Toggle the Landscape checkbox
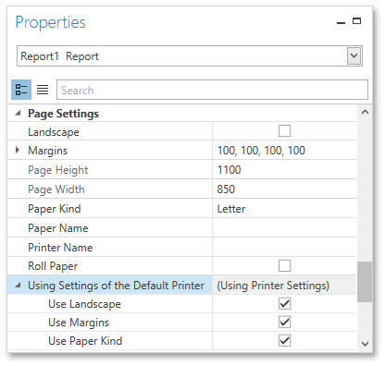385x366 pixels. point(284,131)
